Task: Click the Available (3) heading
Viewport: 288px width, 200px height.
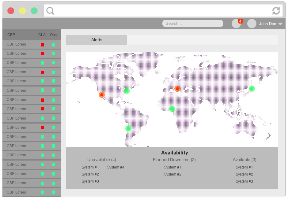Action: (244, 160)
